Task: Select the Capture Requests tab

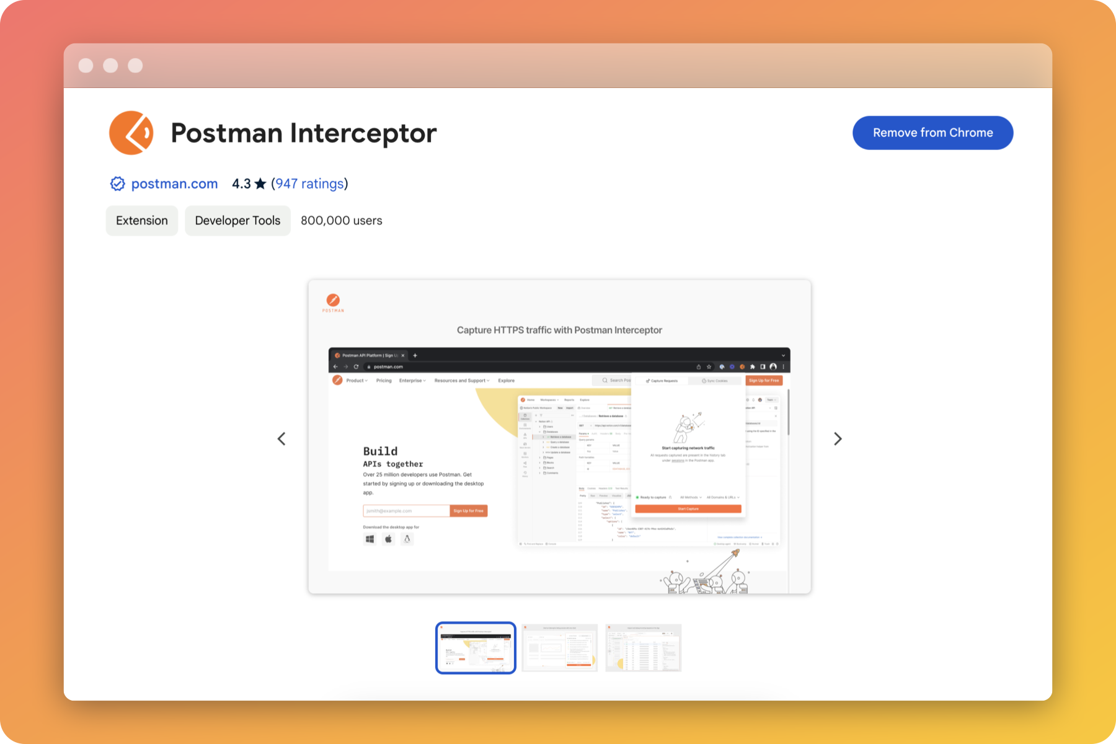Action: pyautogui.click(x=661, y=381)
